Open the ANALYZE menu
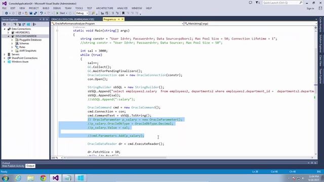324x182 pixels. (x=123, y=8)
